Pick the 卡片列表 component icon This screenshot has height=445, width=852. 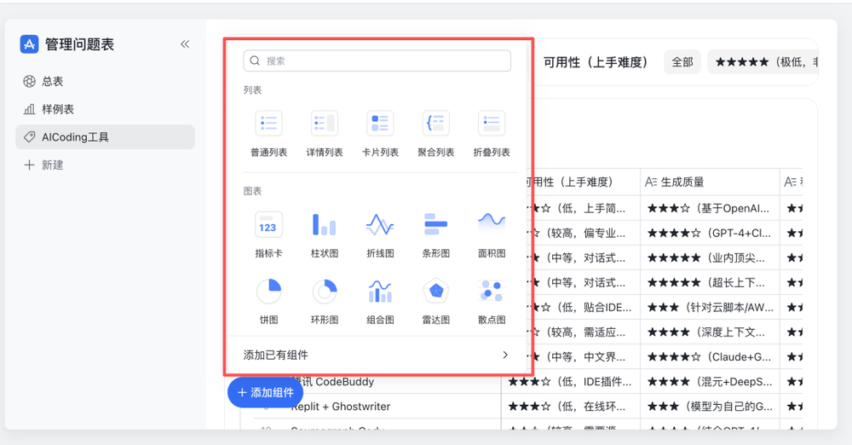(x=380, y=124)
